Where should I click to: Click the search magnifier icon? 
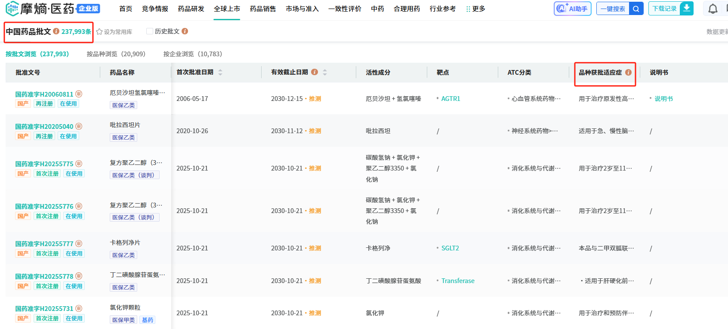pyautogui.click(x=636, y=9)
